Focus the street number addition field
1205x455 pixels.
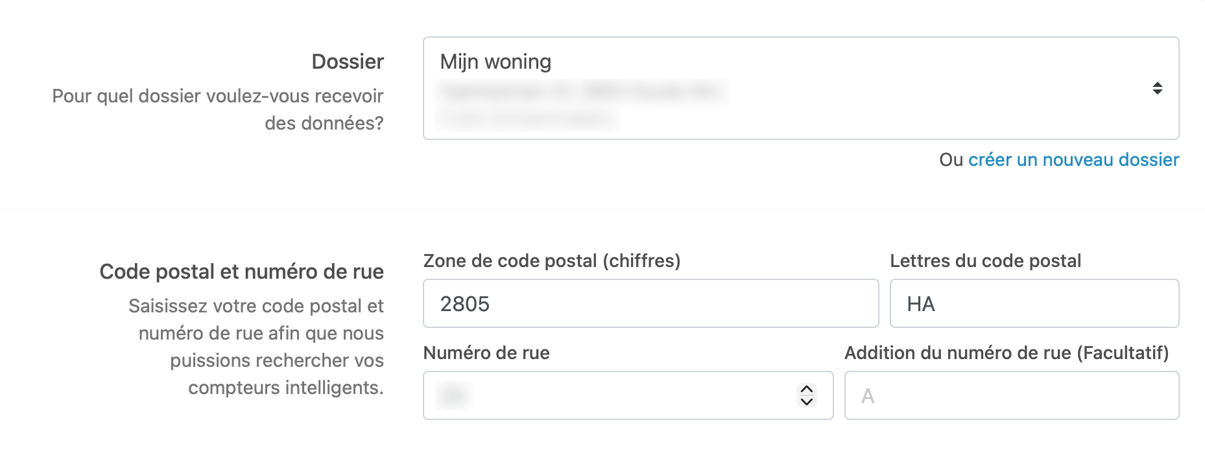(x=1011, y=395)
